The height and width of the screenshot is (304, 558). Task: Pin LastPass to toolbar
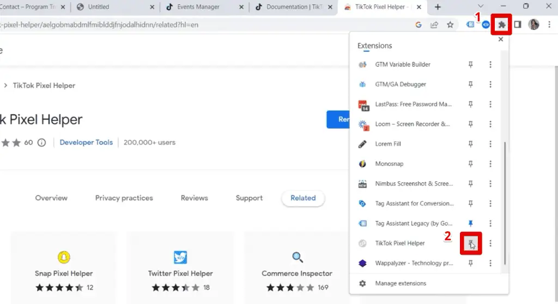pos(470,104)
